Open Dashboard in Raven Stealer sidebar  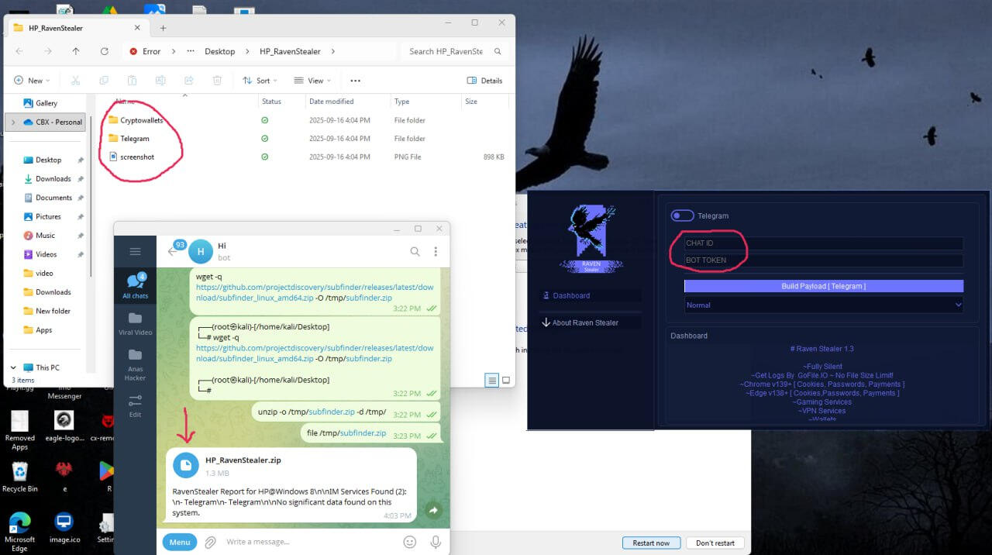tap(591, 296)
